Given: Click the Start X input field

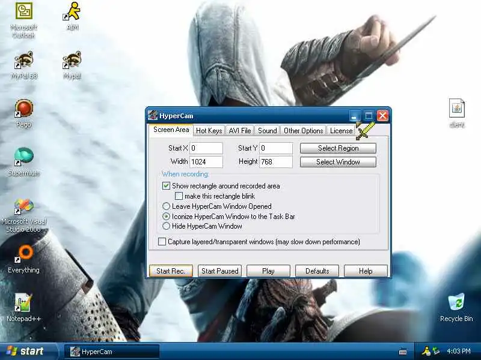Looking at the screenshot, I should (206, 148).
